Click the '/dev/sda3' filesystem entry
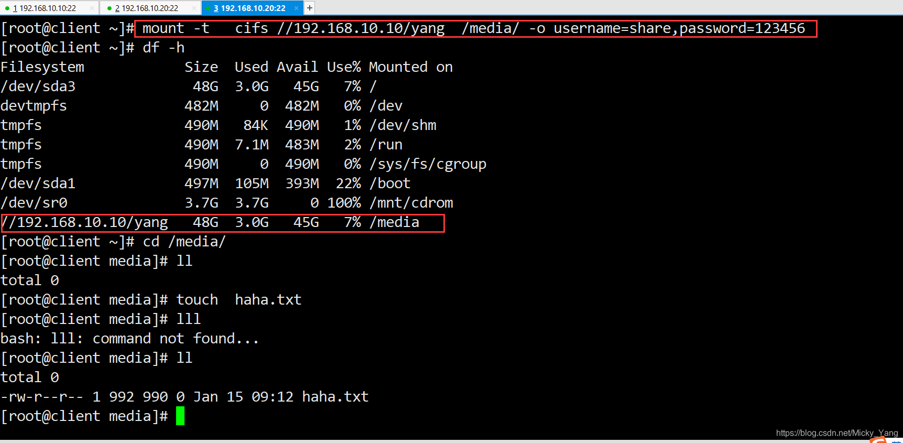903x443 pixels. click(x=38, y=87)
